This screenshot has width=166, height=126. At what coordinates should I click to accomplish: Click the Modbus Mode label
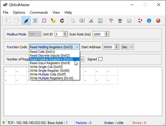click(16, 34)
